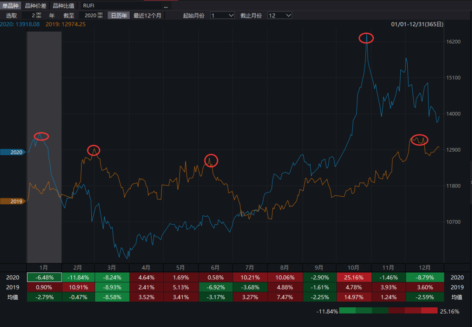
Task: Click the ellipsis button next to RUFI
Action: 166,6
